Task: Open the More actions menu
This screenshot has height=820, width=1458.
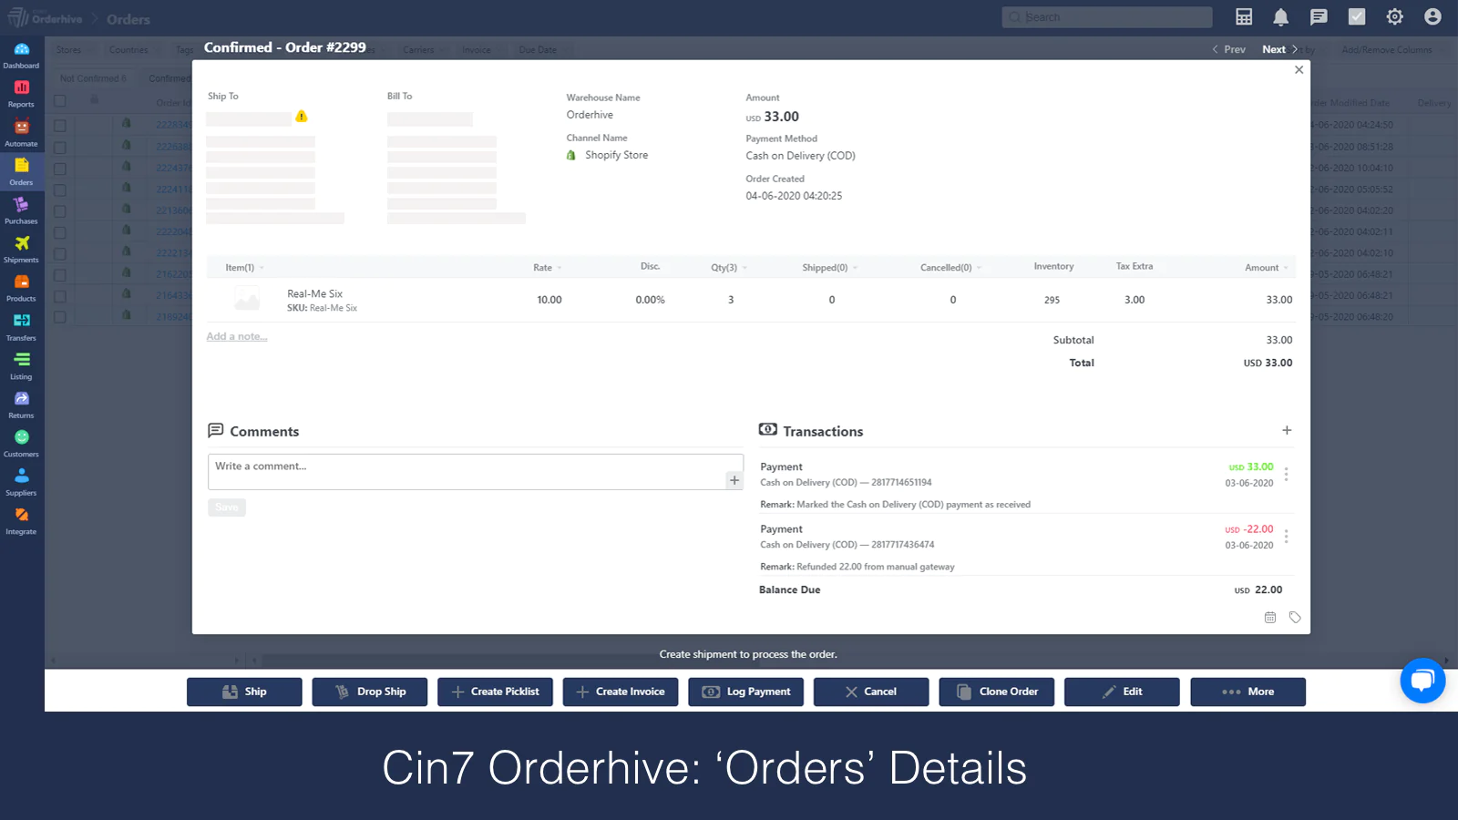Action: pos(1248,692)
